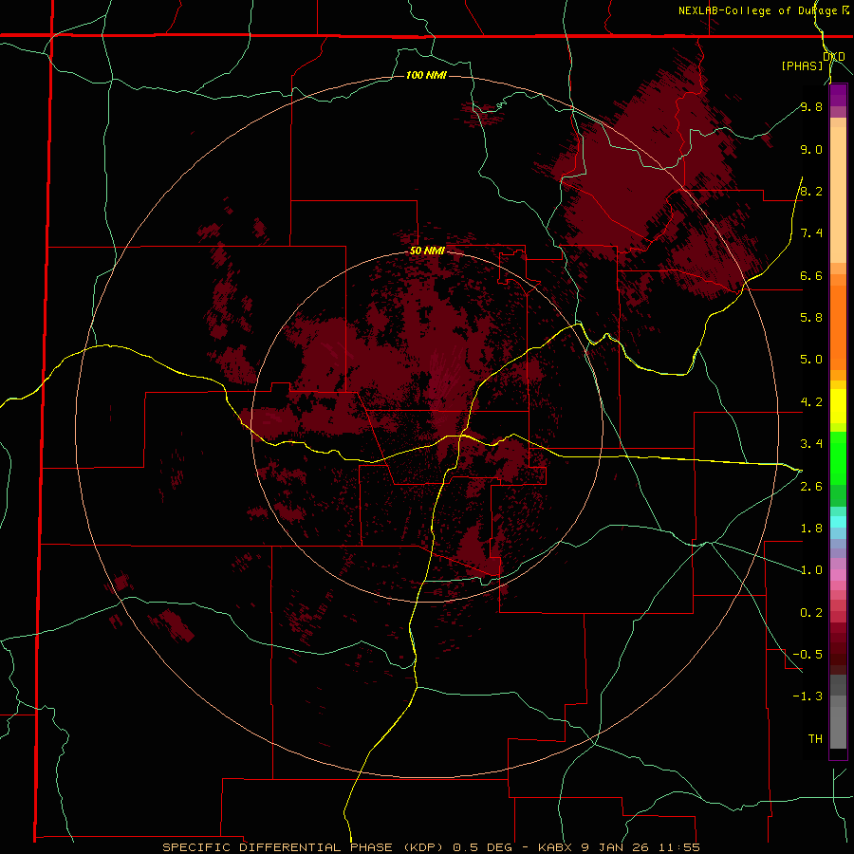The width and height of the screenshot is (854, 854).
Task: Click the 11:55 timestamp in caption
Action: coord(679,847)
